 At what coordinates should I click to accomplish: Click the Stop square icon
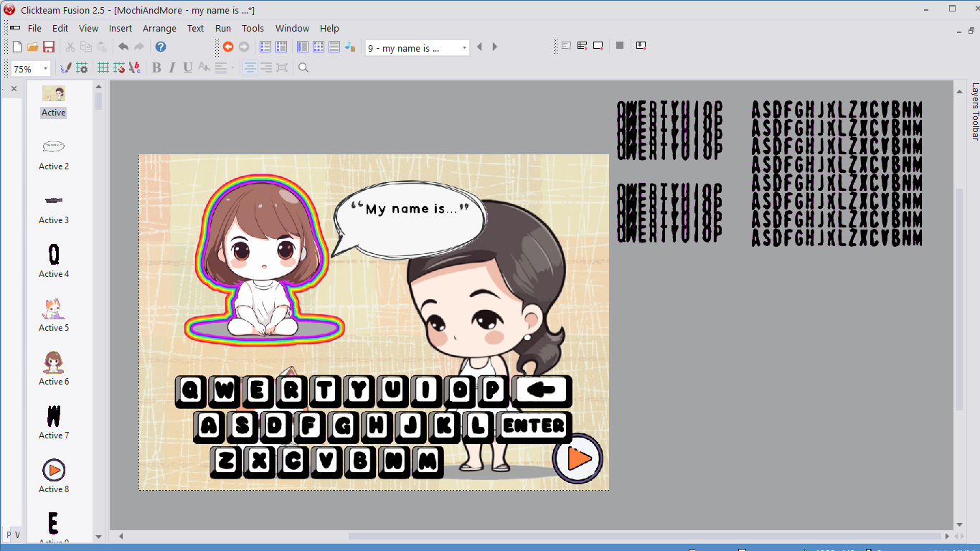click(x=620, y=46)
